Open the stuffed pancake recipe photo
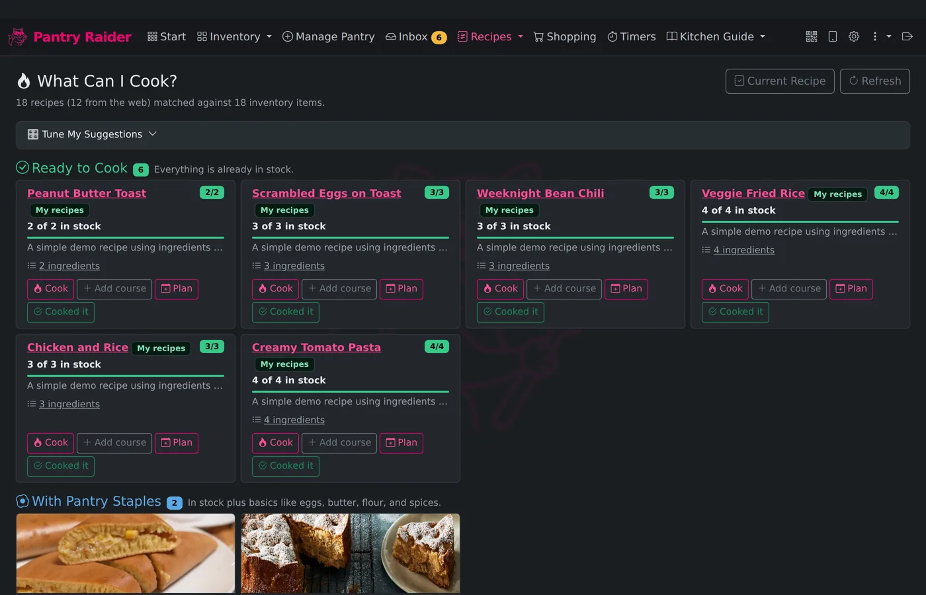 click(x=126, y=553)
